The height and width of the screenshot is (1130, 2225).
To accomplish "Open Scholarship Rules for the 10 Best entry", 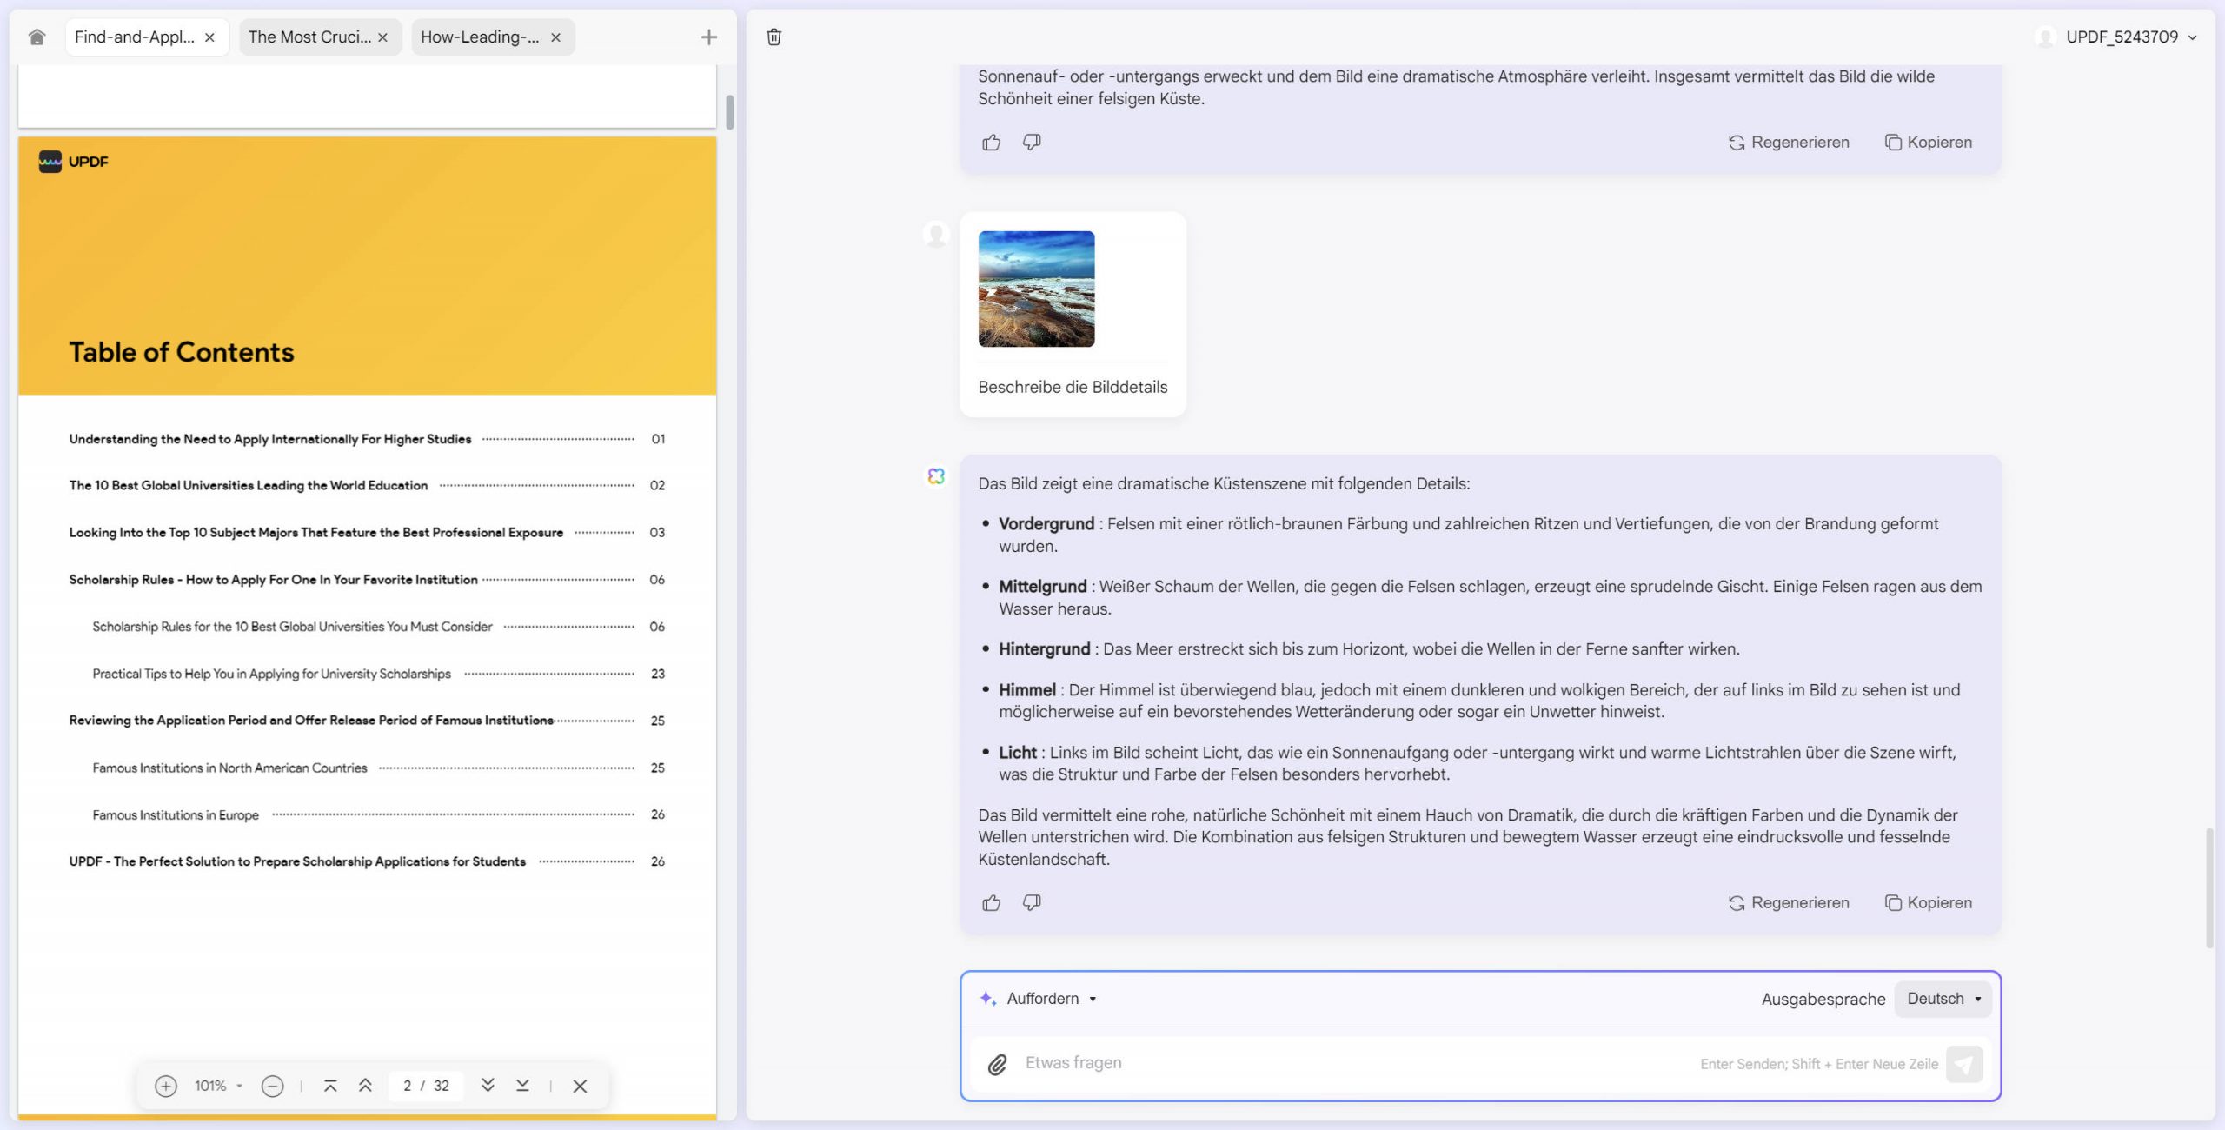I will [x=378, y=627].
